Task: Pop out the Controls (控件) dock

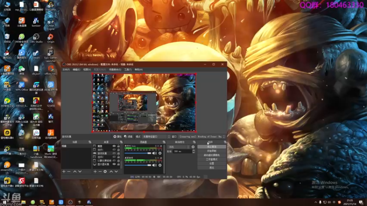Action: coord(225,142)
